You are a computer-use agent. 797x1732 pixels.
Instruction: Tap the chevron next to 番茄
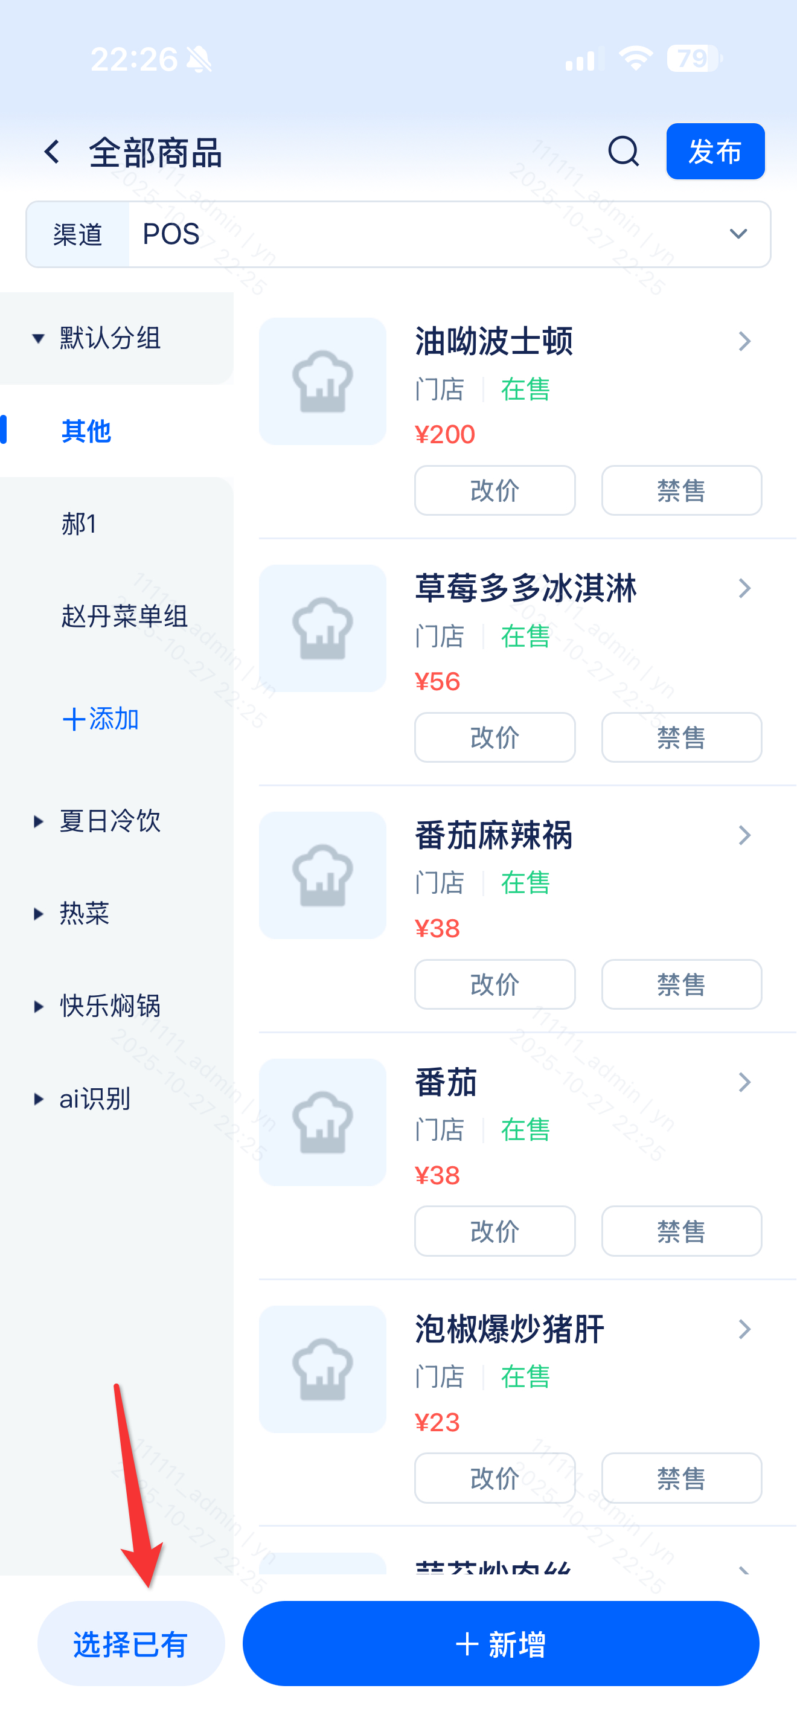744,1082
